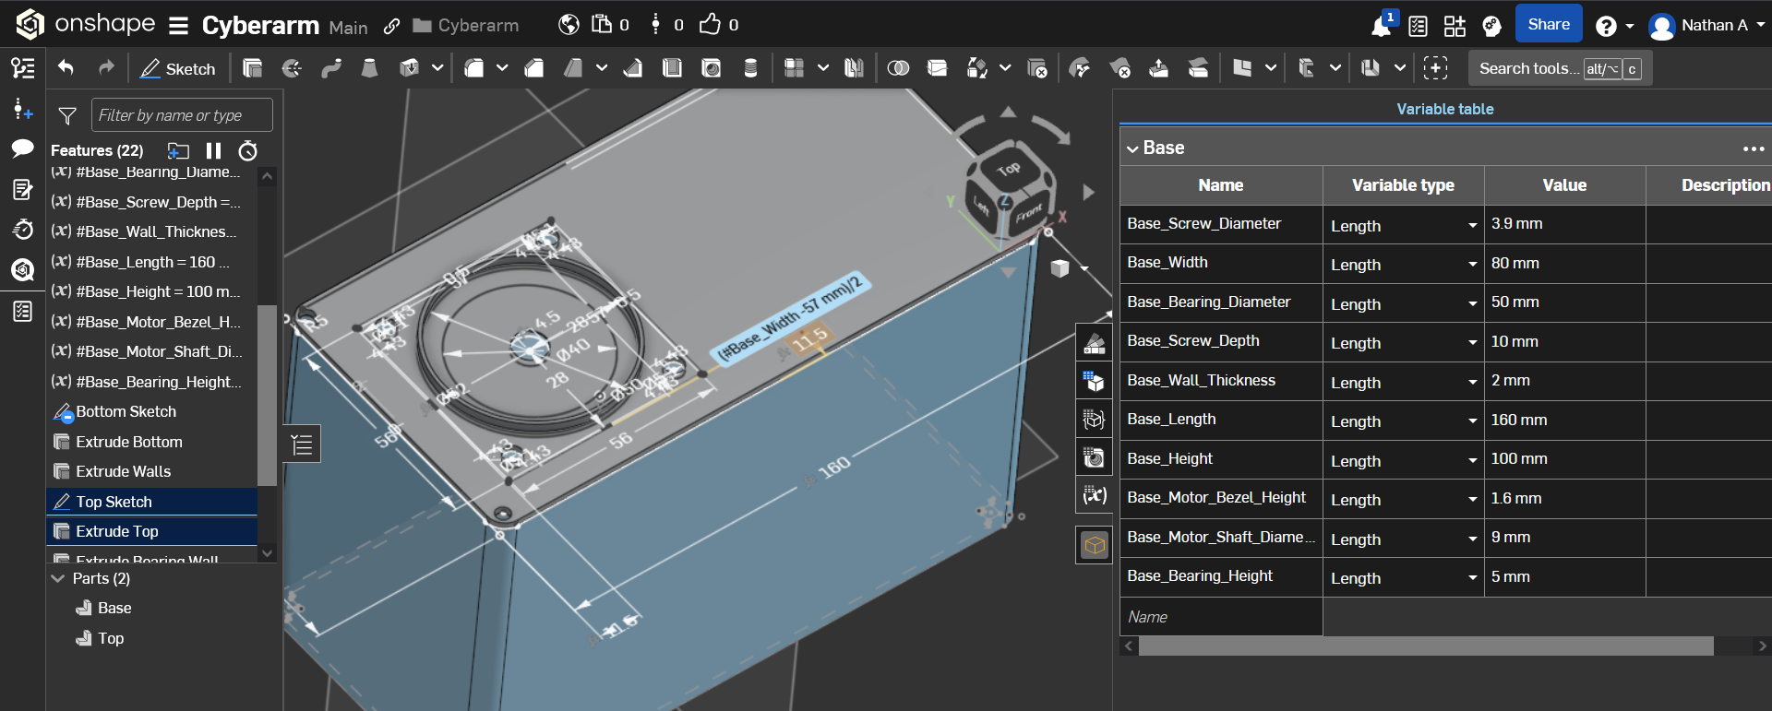Toggle the feature list panel button in toolbar
1772x711 pixels.
[x=23, y=68]
